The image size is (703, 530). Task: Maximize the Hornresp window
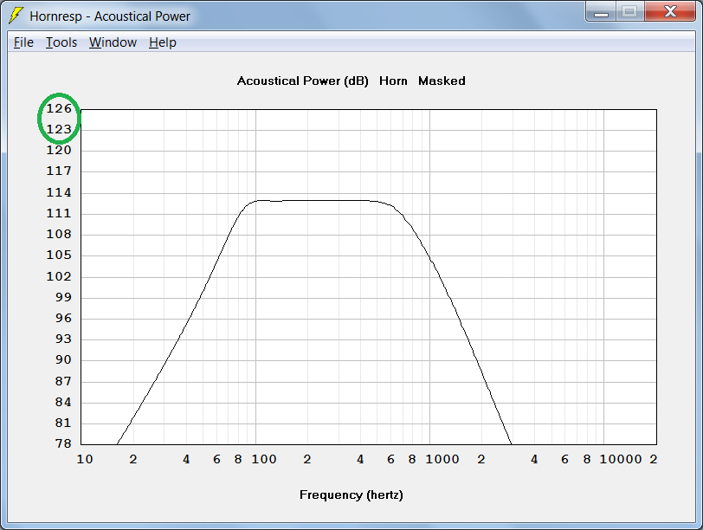[x=630, y=11]
